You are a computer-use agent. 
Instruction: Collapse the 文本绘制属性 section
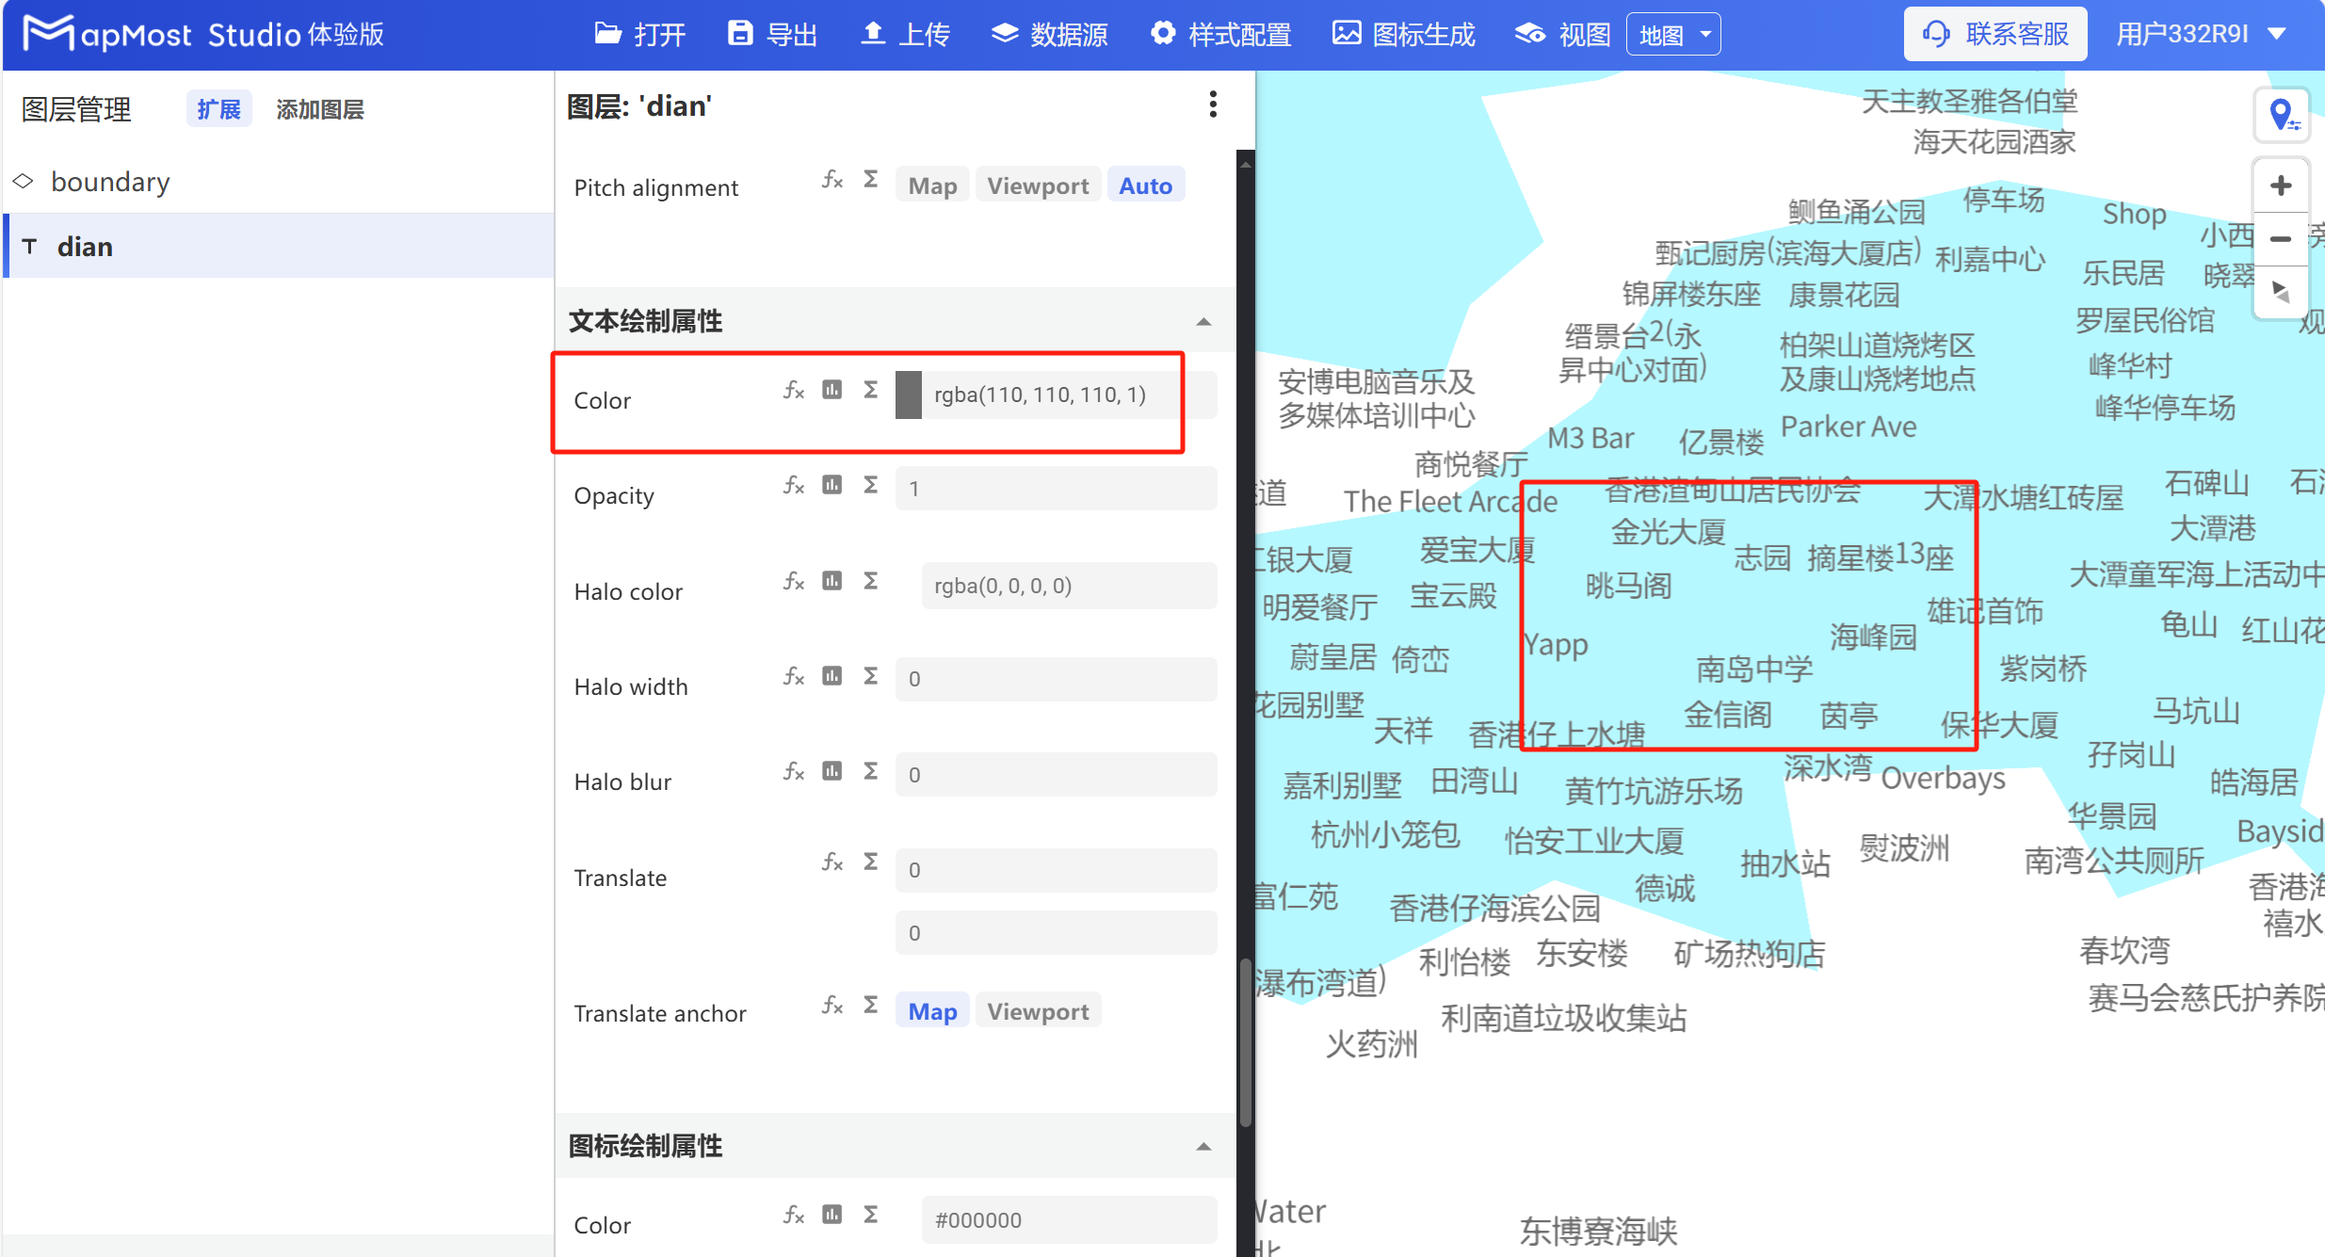1205,321
